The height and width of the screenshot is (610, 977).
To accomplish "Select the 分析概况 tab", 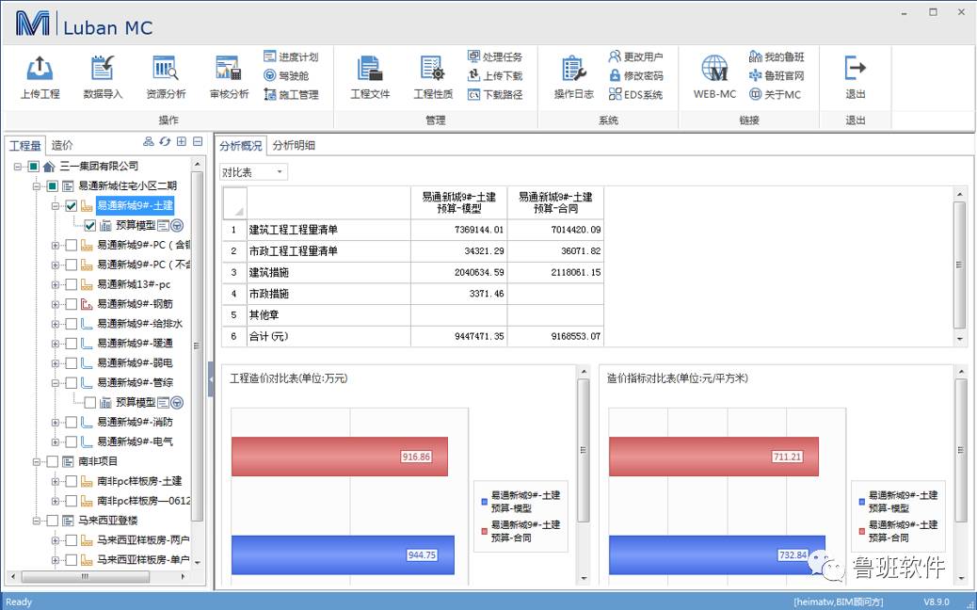I will [241, 145].
